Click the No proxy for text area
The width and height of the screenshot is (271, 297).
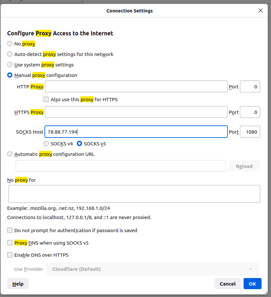pos(134,194)
